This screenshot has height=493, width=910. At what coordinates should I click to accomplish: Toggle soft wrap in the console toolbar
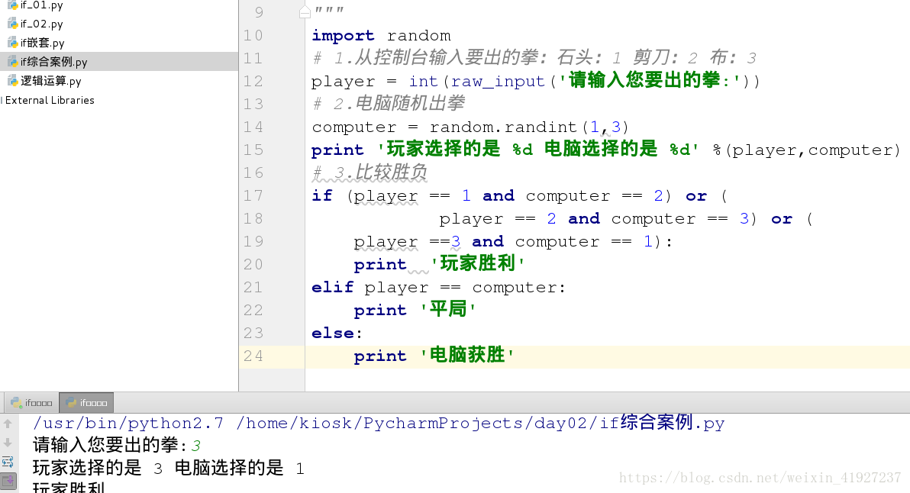click(8, 461)
